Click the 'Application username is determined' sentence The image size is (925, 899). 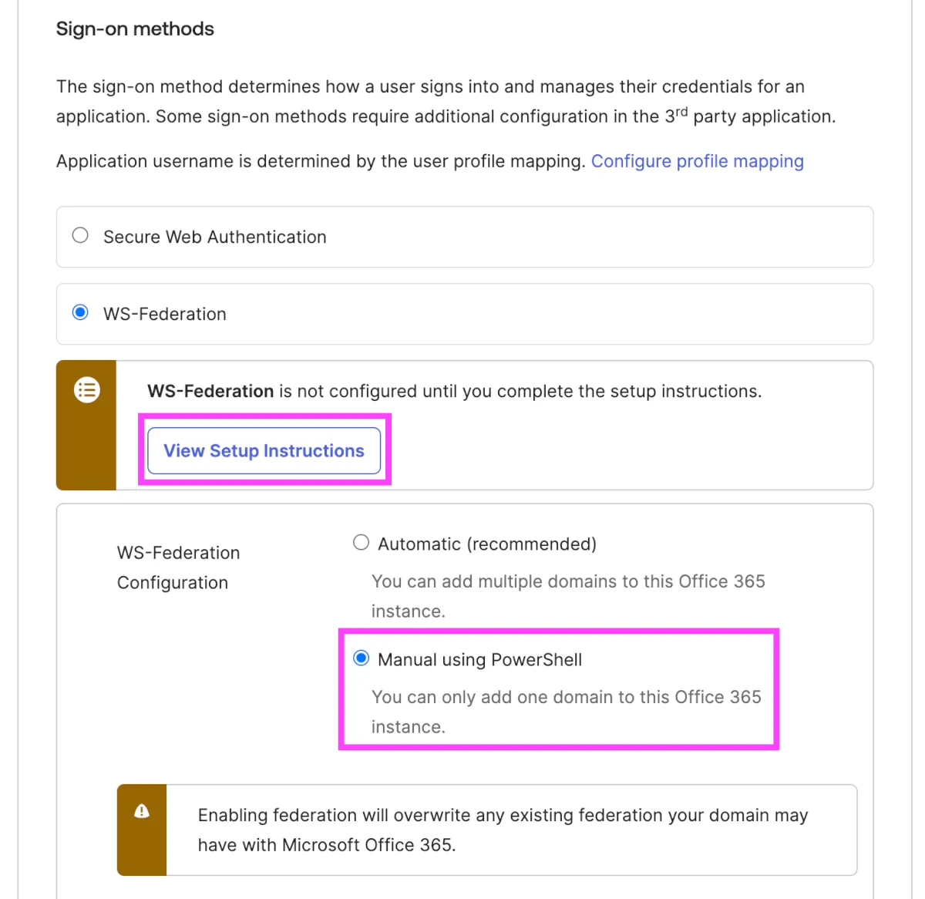click(321, 161)
